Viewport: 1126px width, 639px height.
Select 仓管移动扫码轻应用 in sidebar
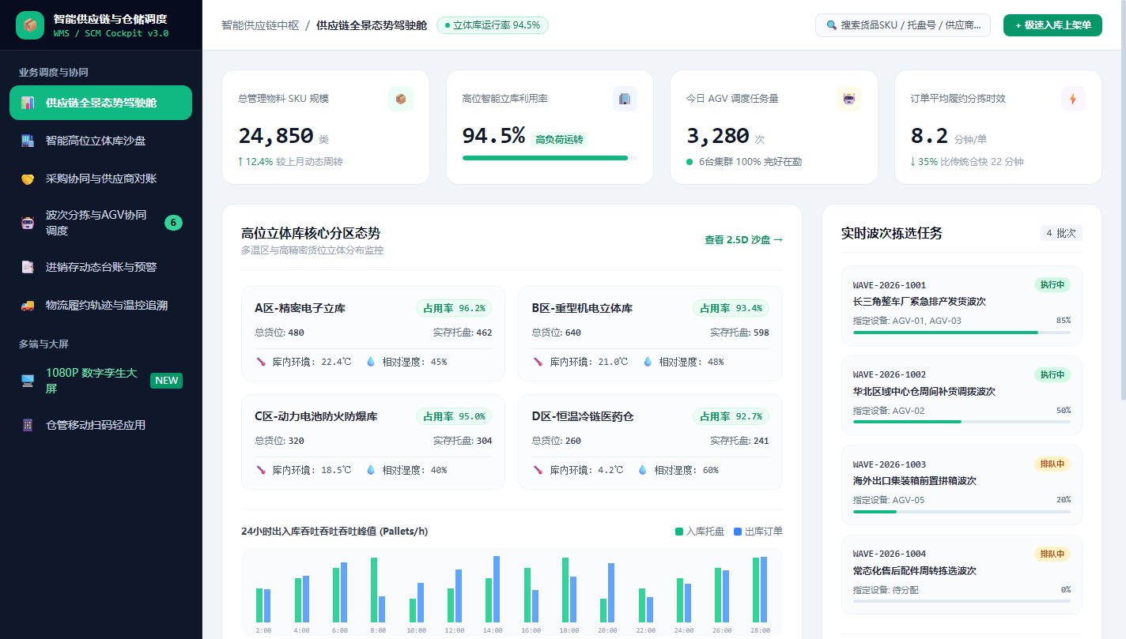(x=100, y=425)
